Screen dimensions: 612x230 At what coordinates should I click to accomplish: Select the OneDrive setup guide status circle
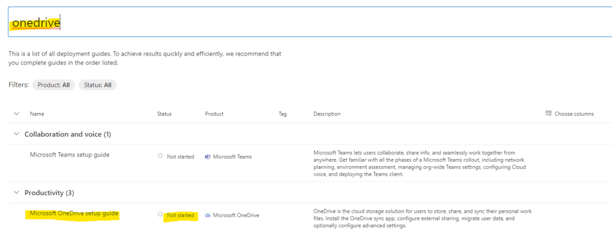(x=160, y=214)
